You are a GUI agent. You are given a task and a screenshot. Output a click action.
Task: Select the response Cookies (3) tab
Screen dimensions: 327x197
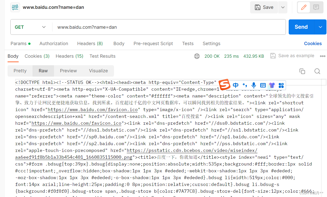click(x=37, y=56)
